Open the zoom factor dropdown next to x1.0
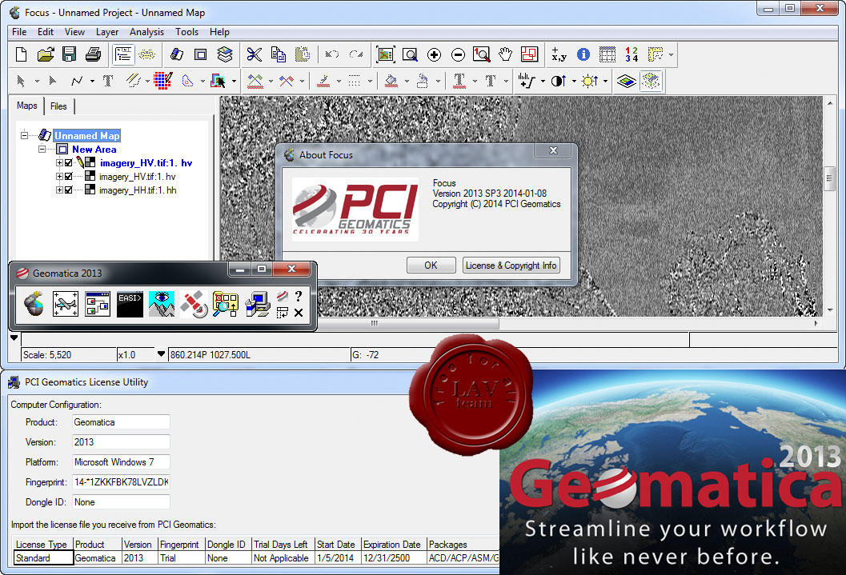 [161, 354]
